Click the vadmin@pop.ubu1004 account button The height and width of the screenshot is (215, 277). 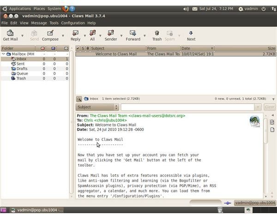coord(255,203)
